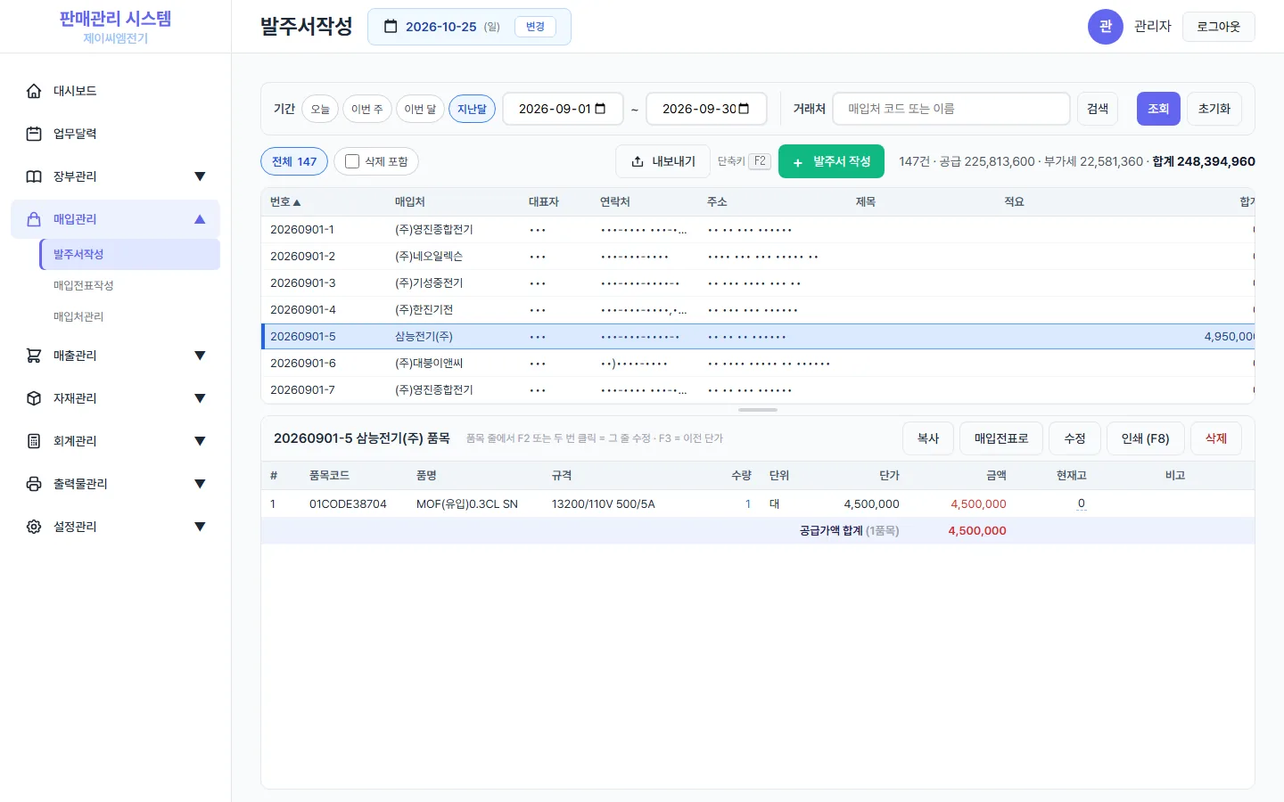Click the 자재관리 box icon
Viewport: 1284px width, 802px height.
[x=34, y=398]
